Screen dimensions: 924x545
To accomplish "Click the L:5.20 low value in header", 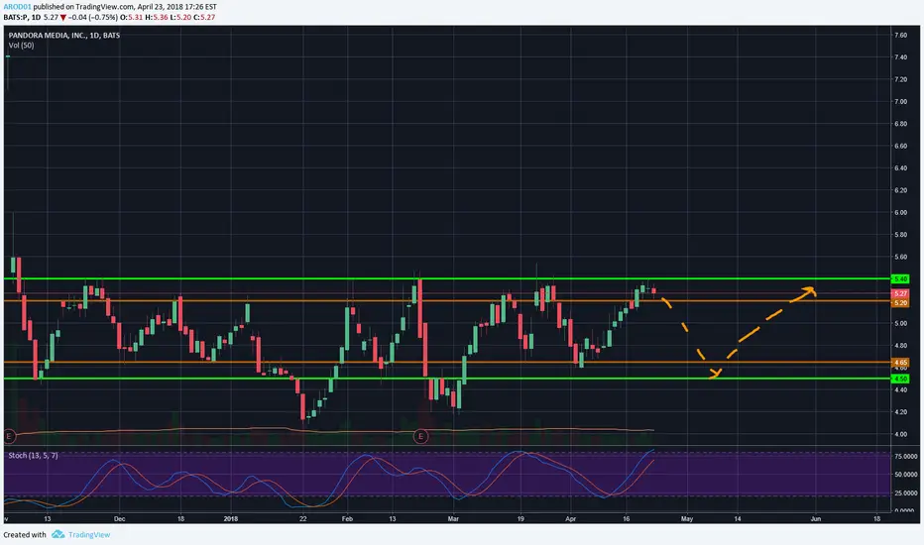I will [180, 17].
